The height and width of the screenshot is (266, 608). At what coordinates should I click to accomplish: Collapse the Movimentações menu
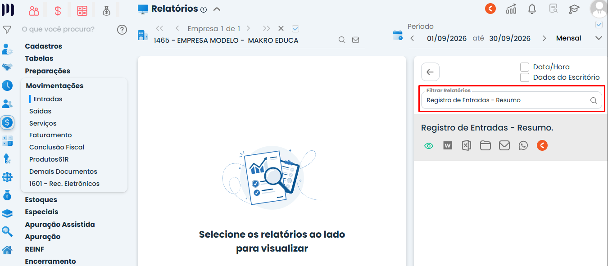55,86
